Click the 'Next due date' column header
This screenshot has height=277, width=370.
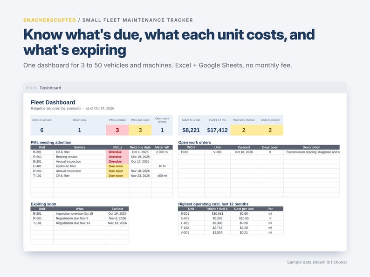[x=140, y=147]
